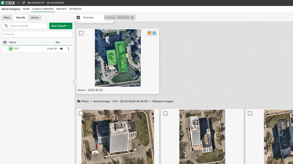Open the three-dot menu for TPO takeoff
Screen dimensions: 293x164
tap(68, 49)
